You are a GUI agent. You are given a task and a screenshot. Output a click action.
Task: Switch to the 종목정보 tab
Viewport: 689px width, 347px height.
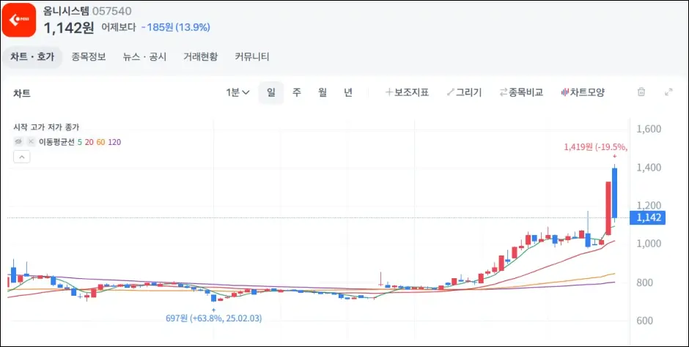89,57
